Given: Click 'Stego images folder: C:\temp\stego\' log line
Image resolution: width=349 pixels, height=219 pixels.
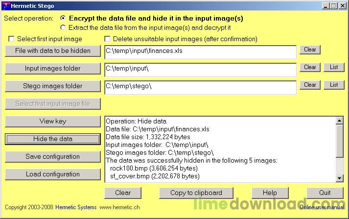Looking at the screenshot, I should pyautogui.click(x=160, y=152).
